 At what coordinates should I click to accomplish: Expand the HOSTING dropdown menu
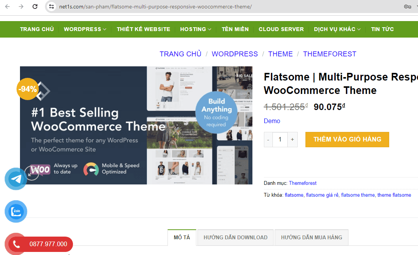196,29
